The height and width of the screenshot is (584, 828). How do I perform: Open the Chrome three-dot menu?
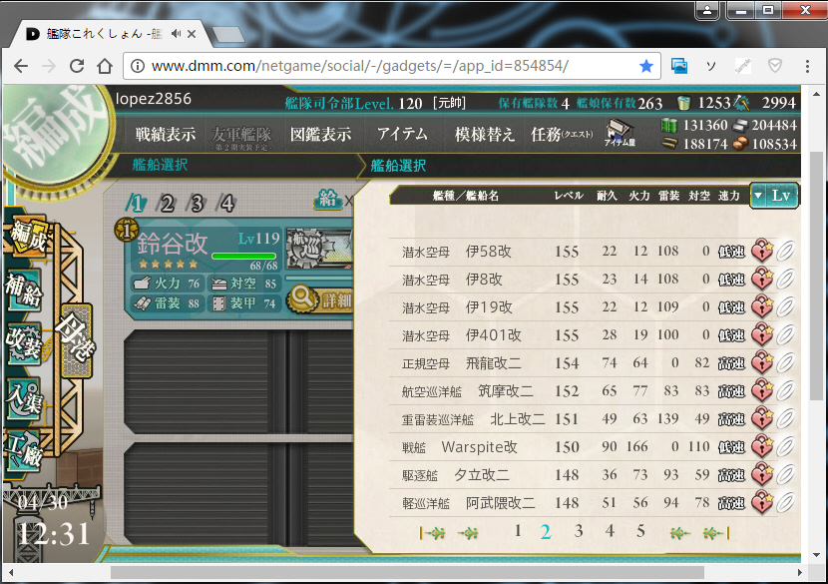[x=807, y=66]
